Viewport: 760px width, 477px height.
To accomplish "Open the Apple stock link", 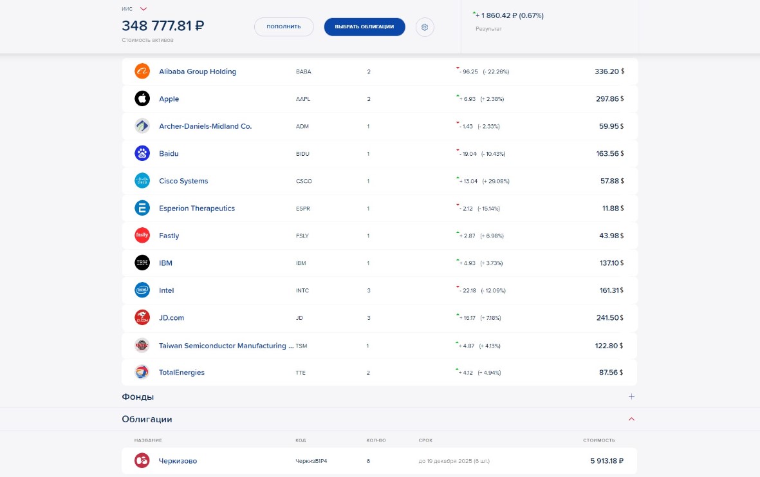I will click(169, 99).
